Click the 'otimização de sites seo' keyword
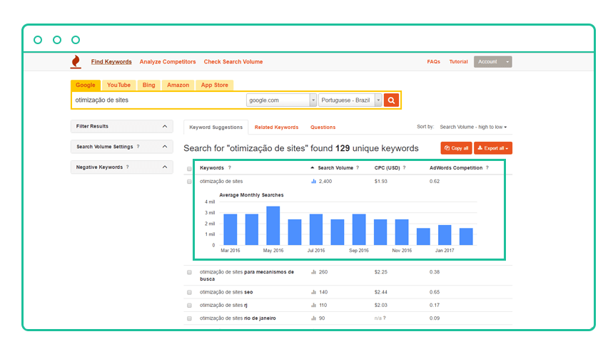The height and width of the screenshot is (349, 613). tap(226, 292)
